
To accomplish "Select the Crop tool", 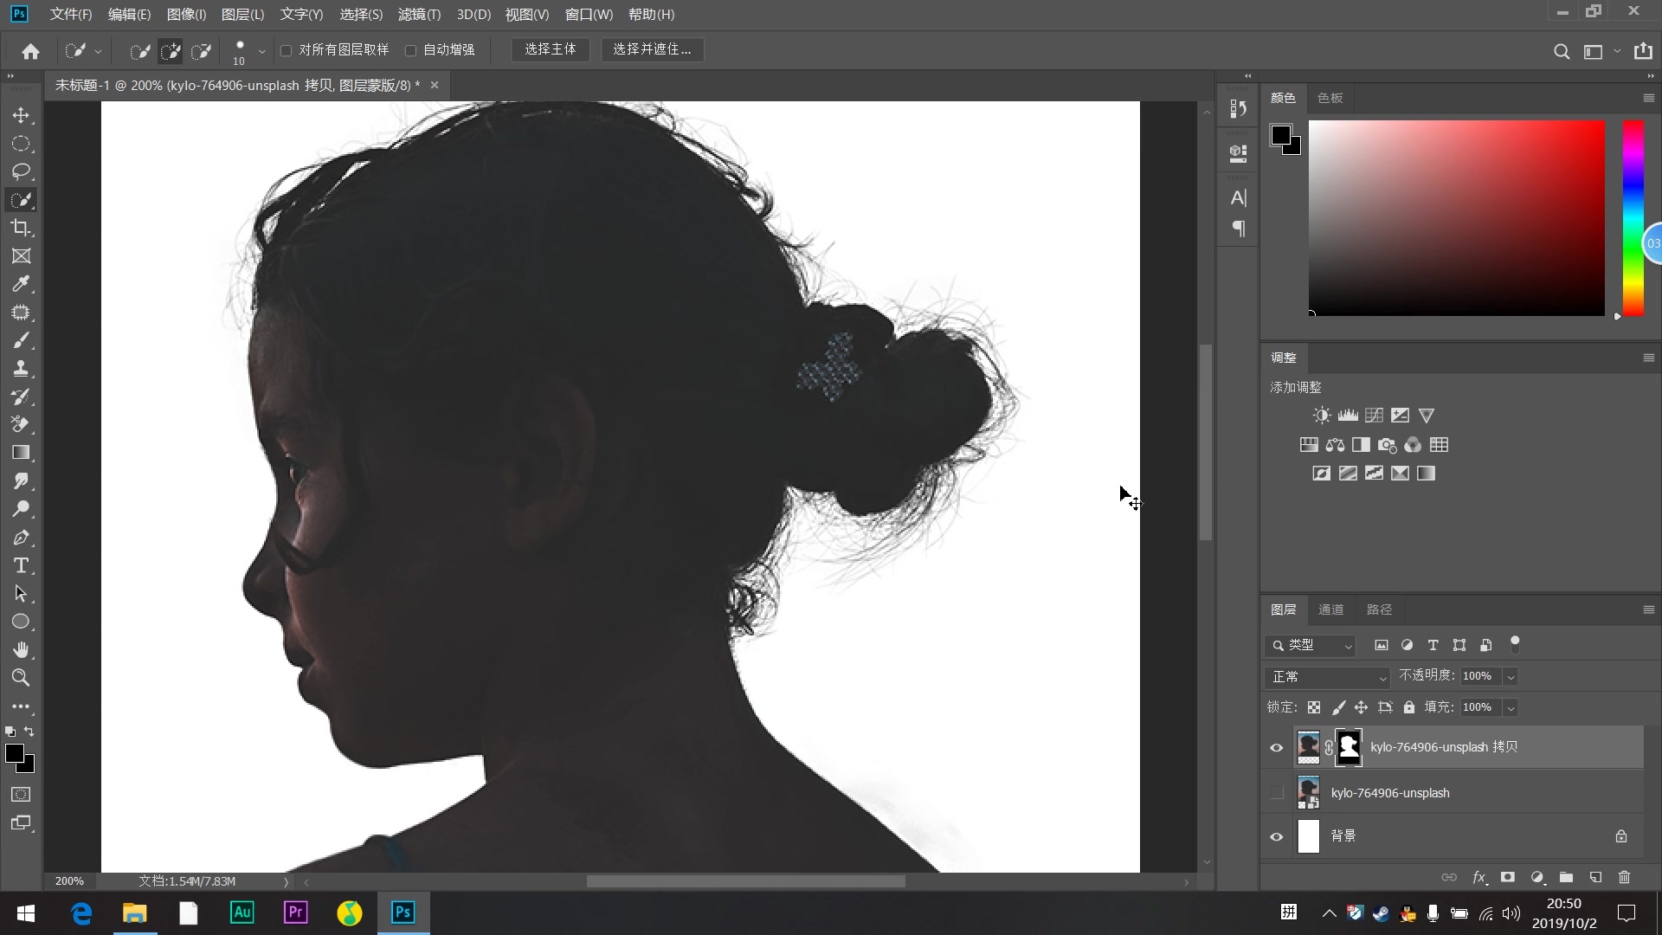I will (x=21, y=228).
